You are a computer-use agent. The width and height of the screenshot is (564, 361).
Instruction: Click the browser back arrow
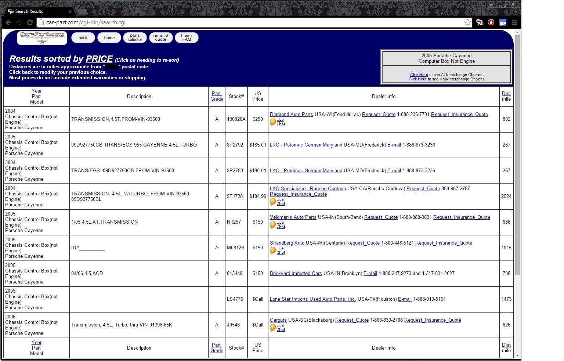coord(8,22)
